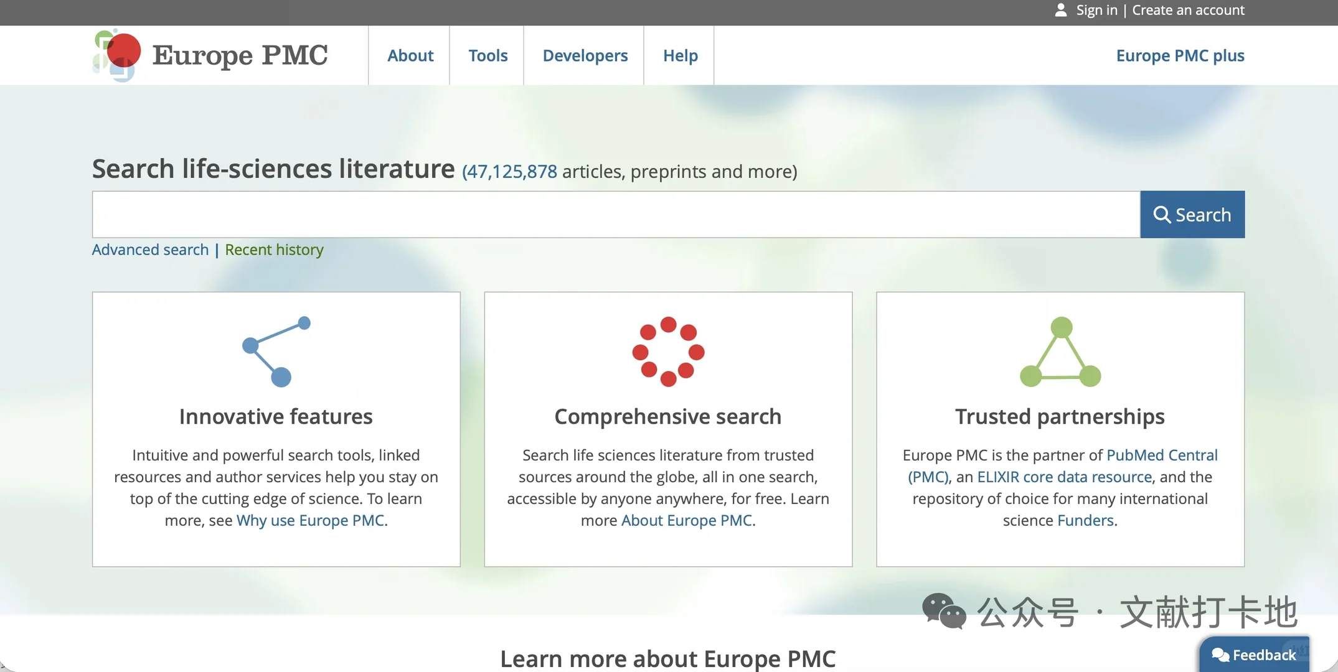1338x672 pixels.
Task: Click the blue Innovative features share-node icon
Action: pos(276,352)
